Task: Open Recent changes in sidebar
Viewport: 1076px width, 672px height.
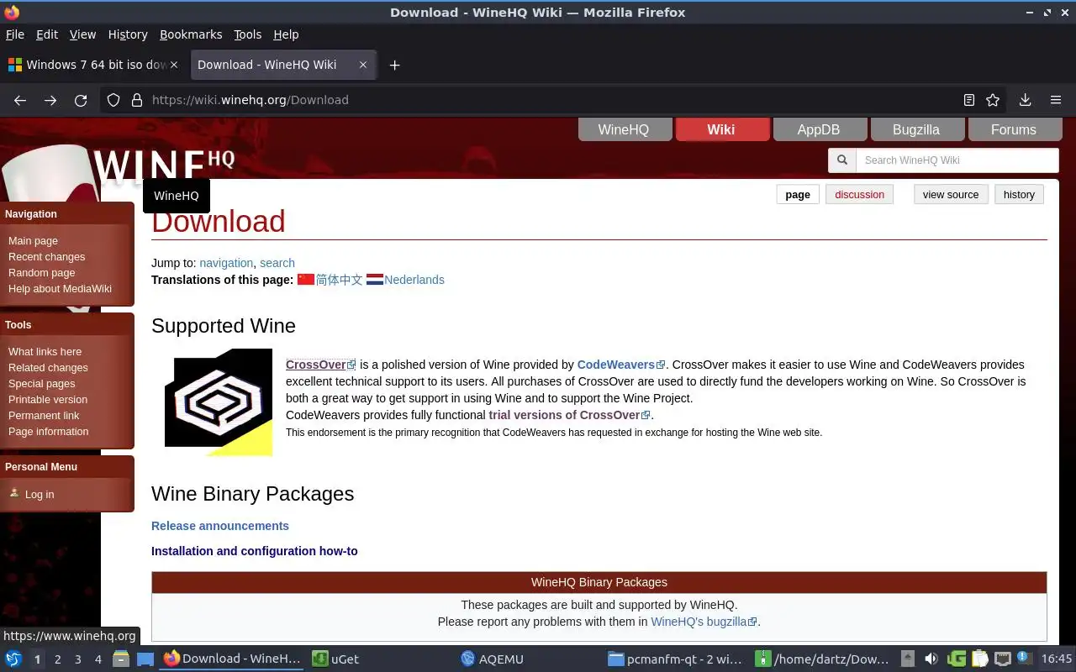Action: coord(46,257)
